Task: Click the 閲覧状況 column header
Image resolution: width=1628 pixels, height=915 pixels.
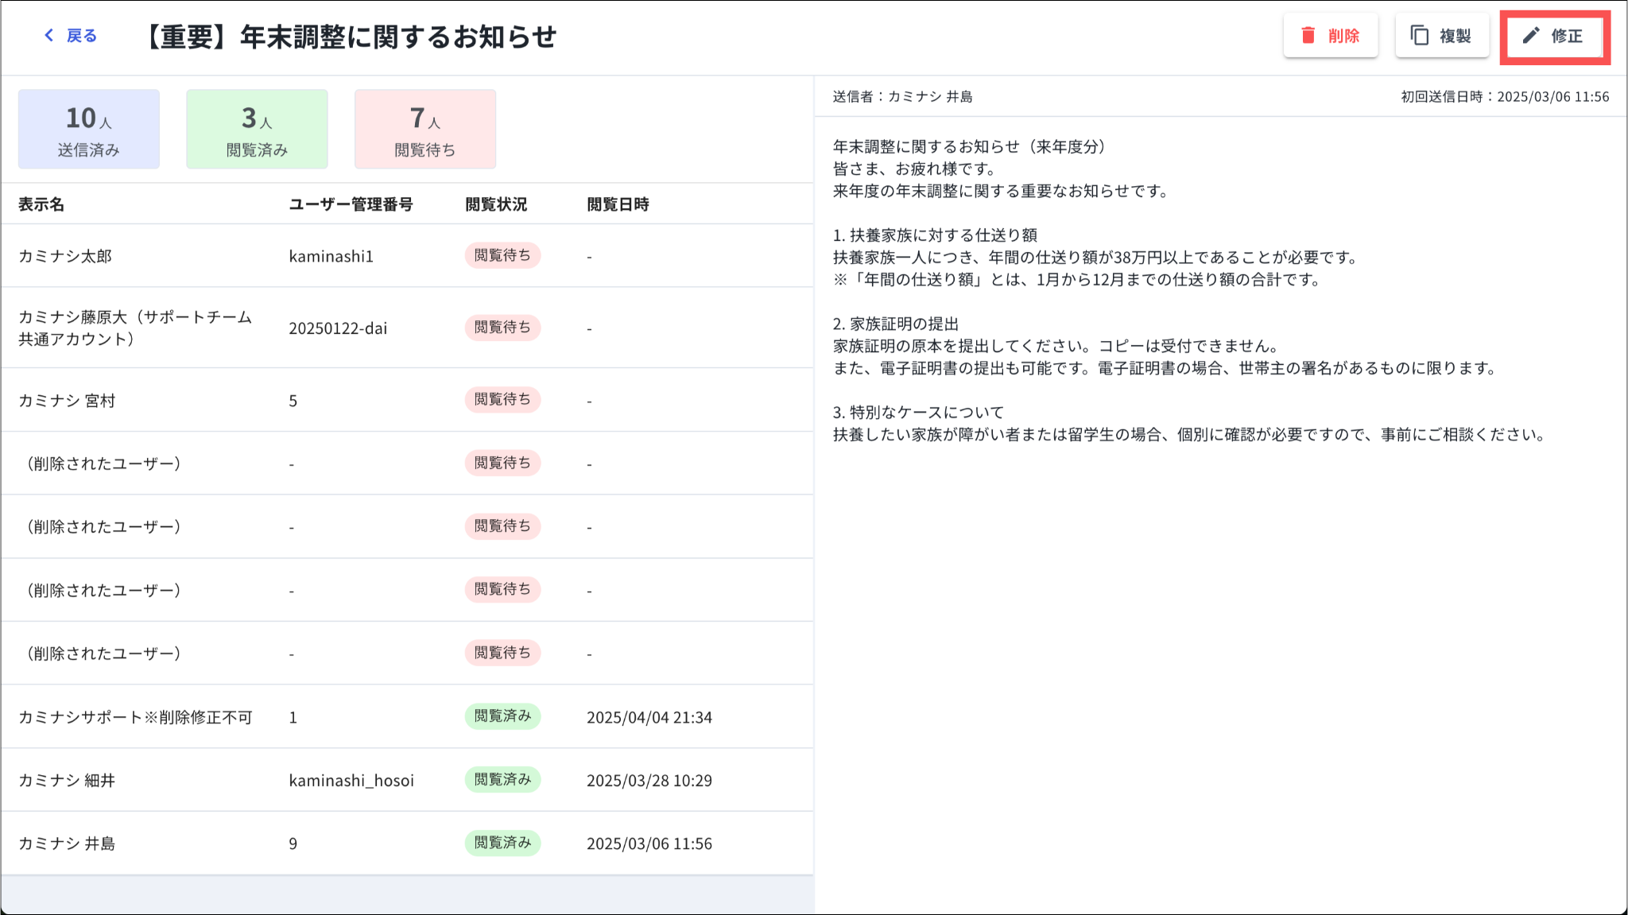Action: [496, 204]
